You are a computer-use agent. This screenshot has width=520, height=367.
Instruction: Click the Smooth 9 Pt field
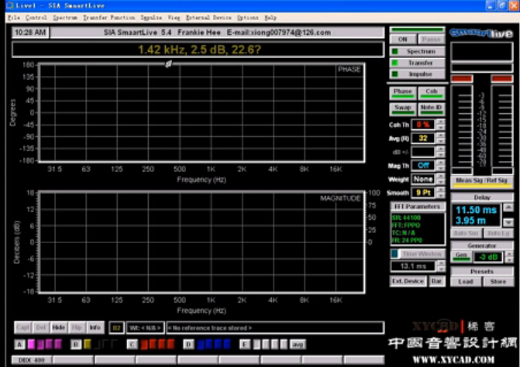tap(423, 193)
